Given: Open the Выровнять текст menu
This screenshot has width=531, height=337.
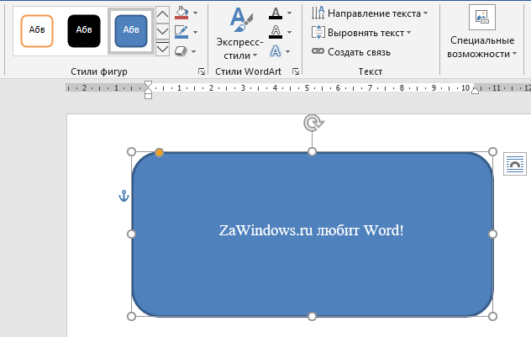Looking at the screenshot, I should click(361, 33).
